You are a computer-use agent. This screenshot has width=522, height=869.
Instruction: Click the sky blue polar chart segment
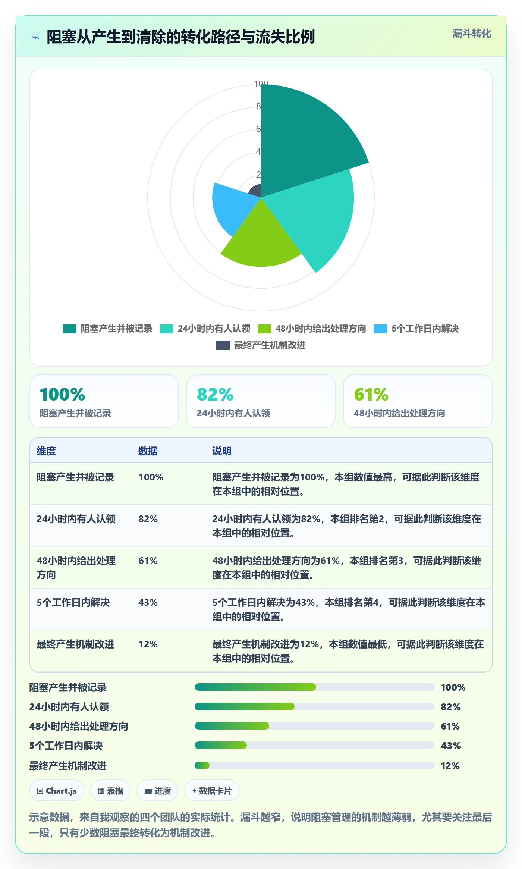pos(233,207)
